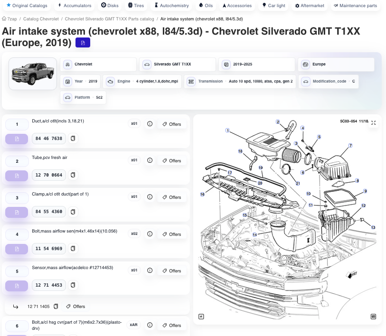The height and width of the screenshot is (336, 386).
Task: Select the Europe region box
Action: point(336,64)
